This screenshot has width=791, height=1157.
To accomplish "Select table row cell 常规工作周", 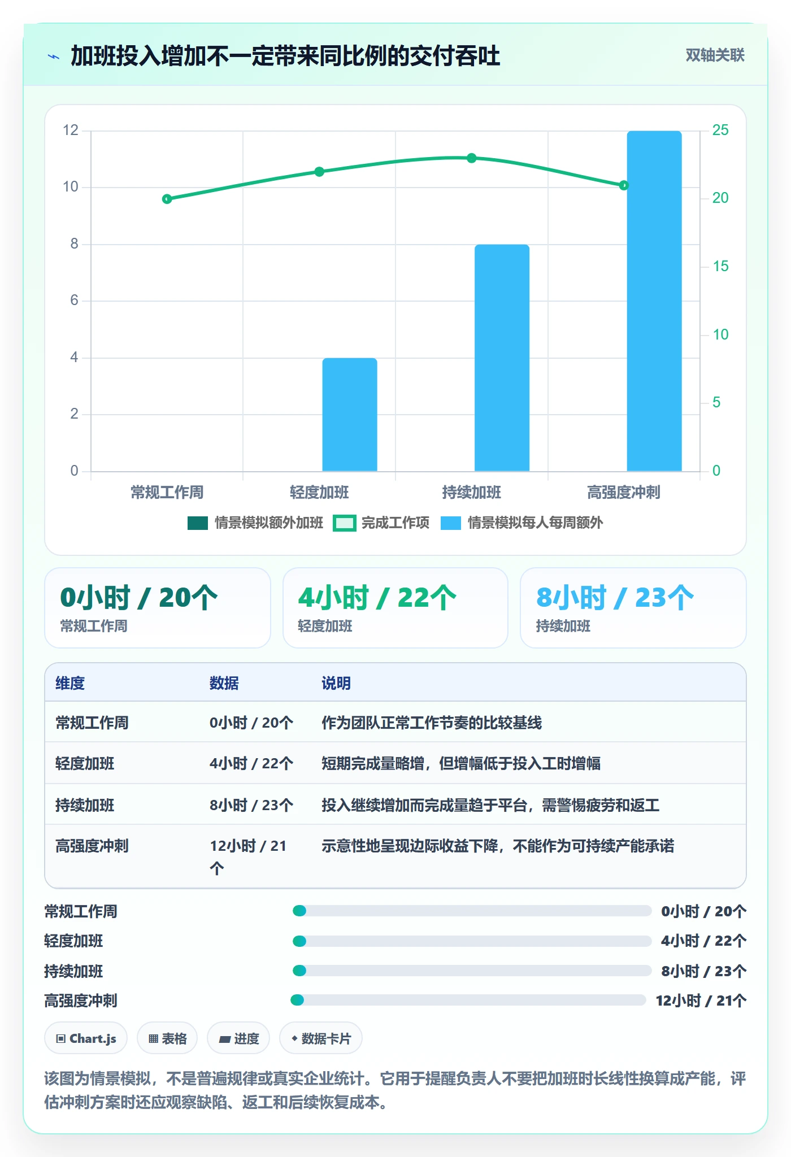I will 92,723.
